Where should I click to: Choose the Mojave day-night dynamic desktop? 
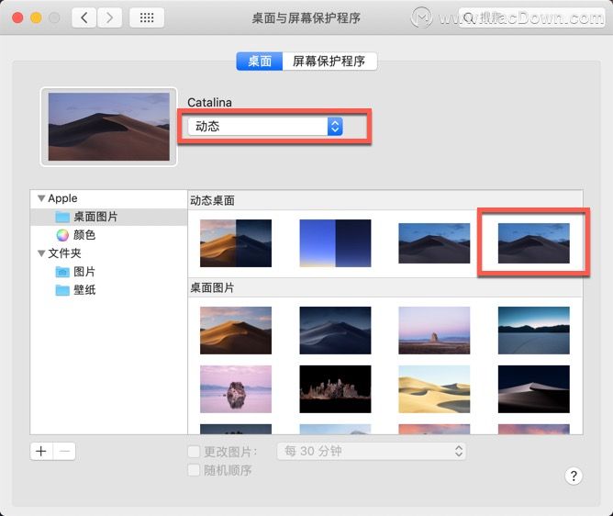point(236,243)
